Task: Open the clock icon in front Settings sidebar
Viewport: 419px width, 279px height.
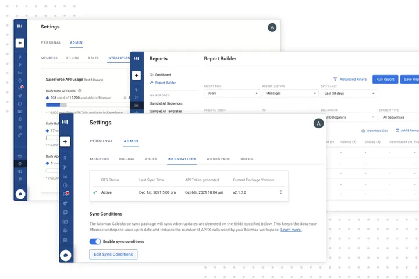Action: click(x=65, y=185)
